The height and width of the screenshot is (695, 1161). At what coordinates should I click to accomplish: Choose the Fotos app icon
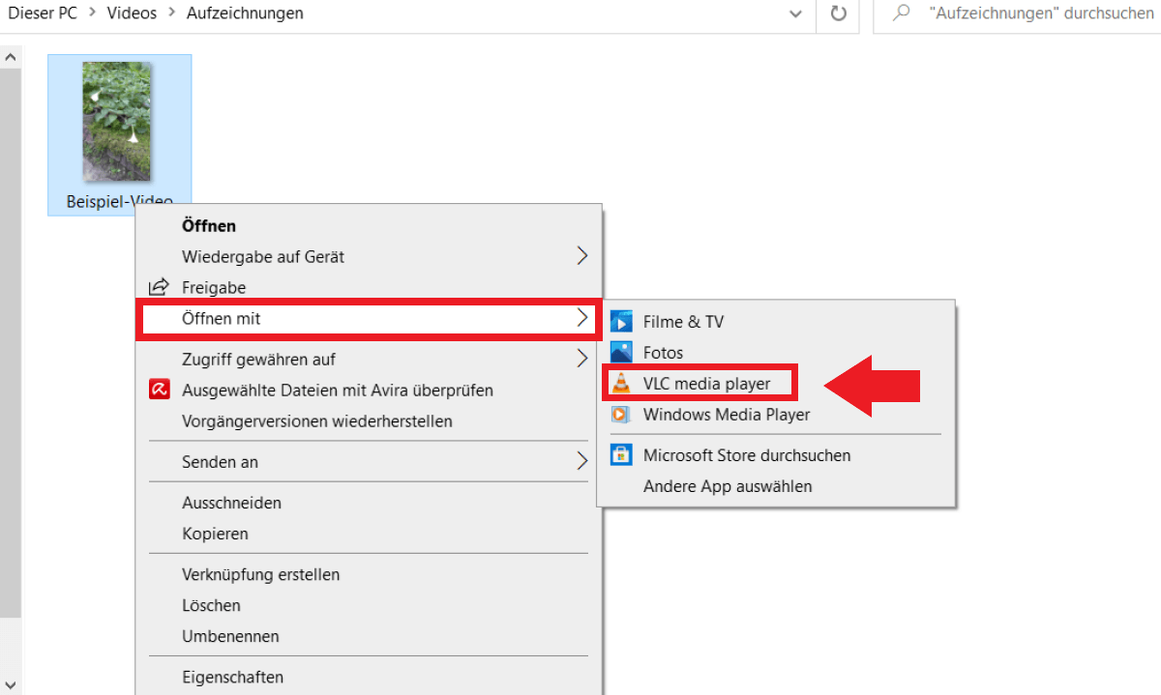(x=621, y=353)
